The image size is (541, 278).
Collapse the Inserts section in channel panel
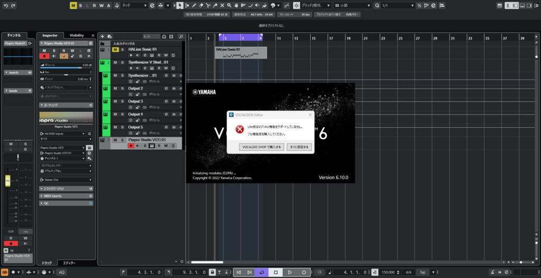click(x=6, y=72)
